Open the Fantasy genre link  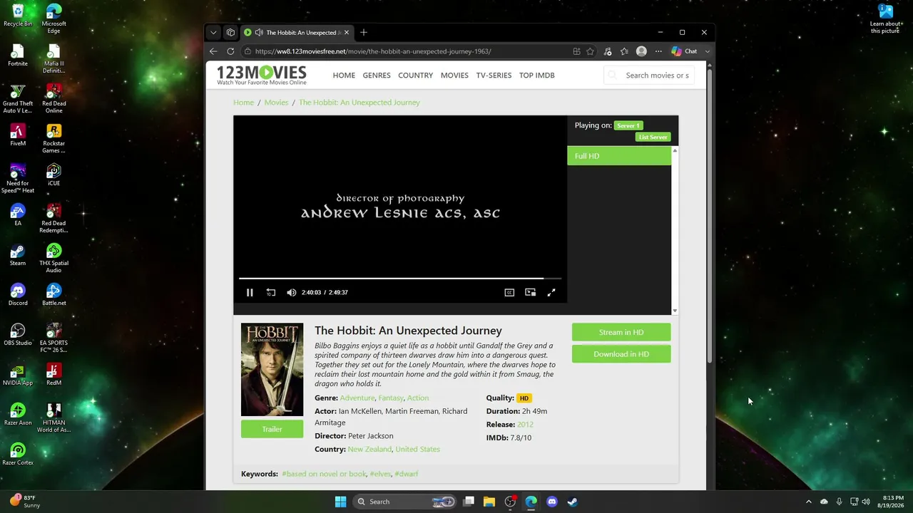pos(391,398)
